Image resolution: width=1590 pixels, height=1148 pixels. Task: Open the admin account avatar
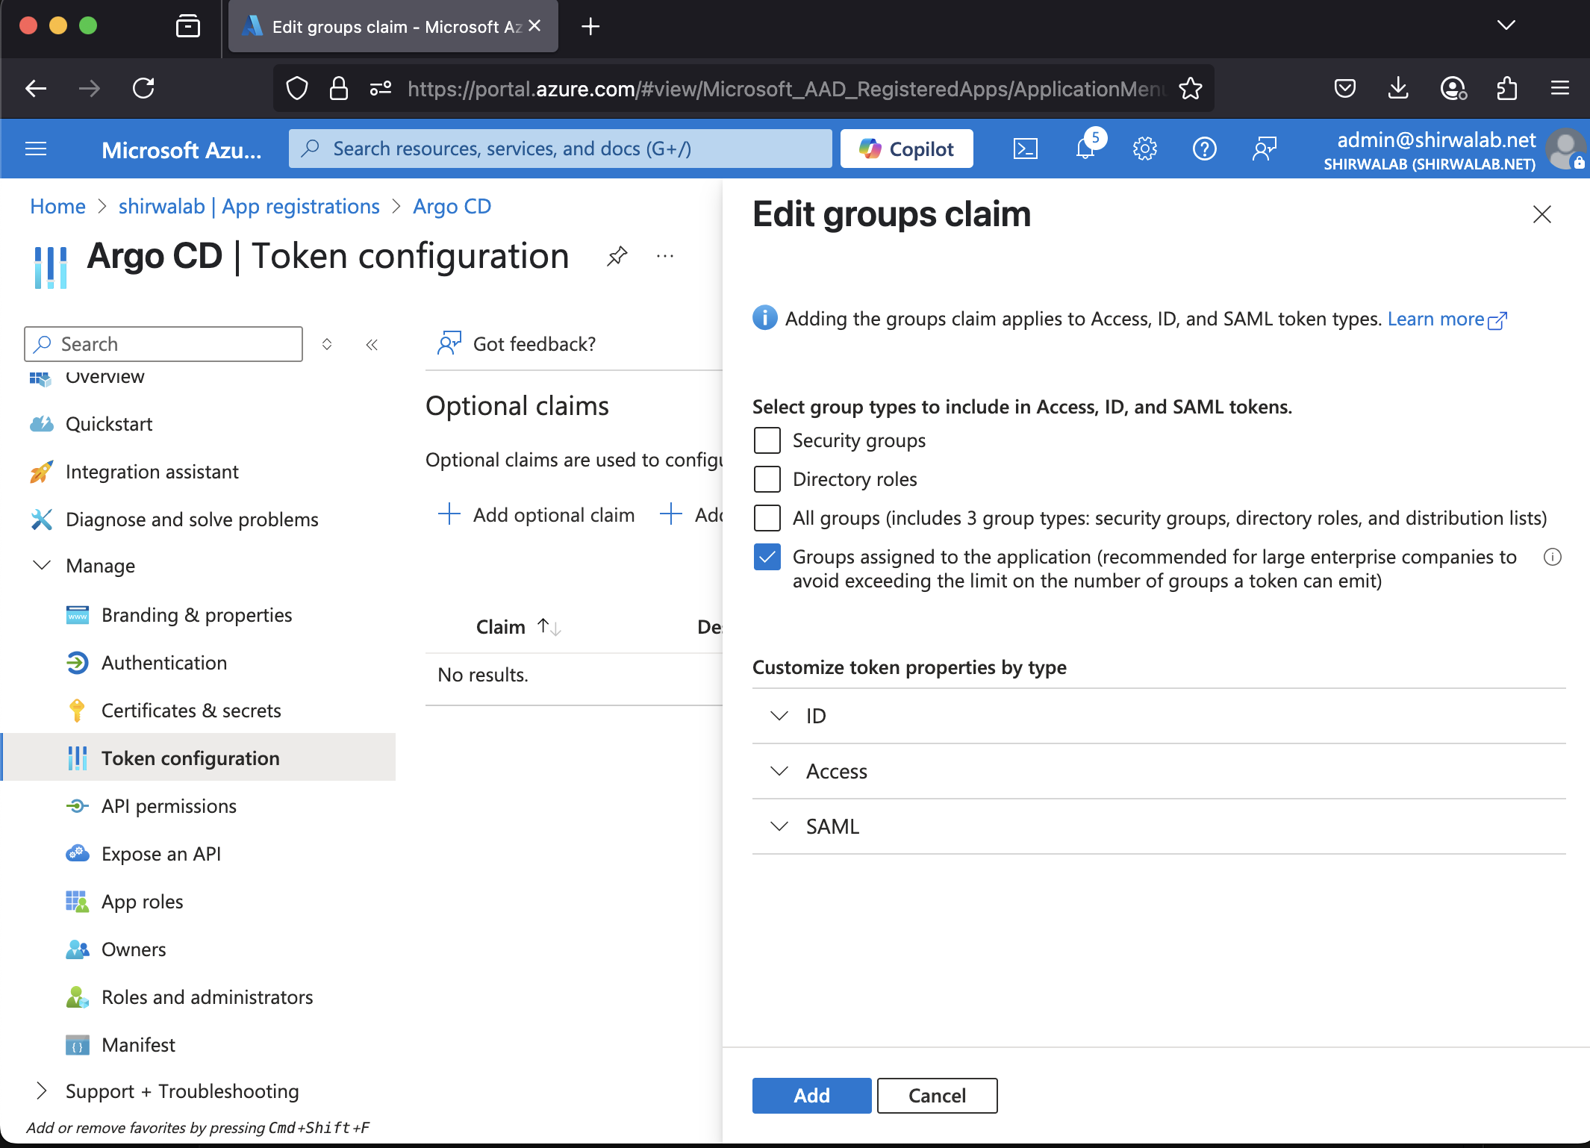(x=1565, y=149)
